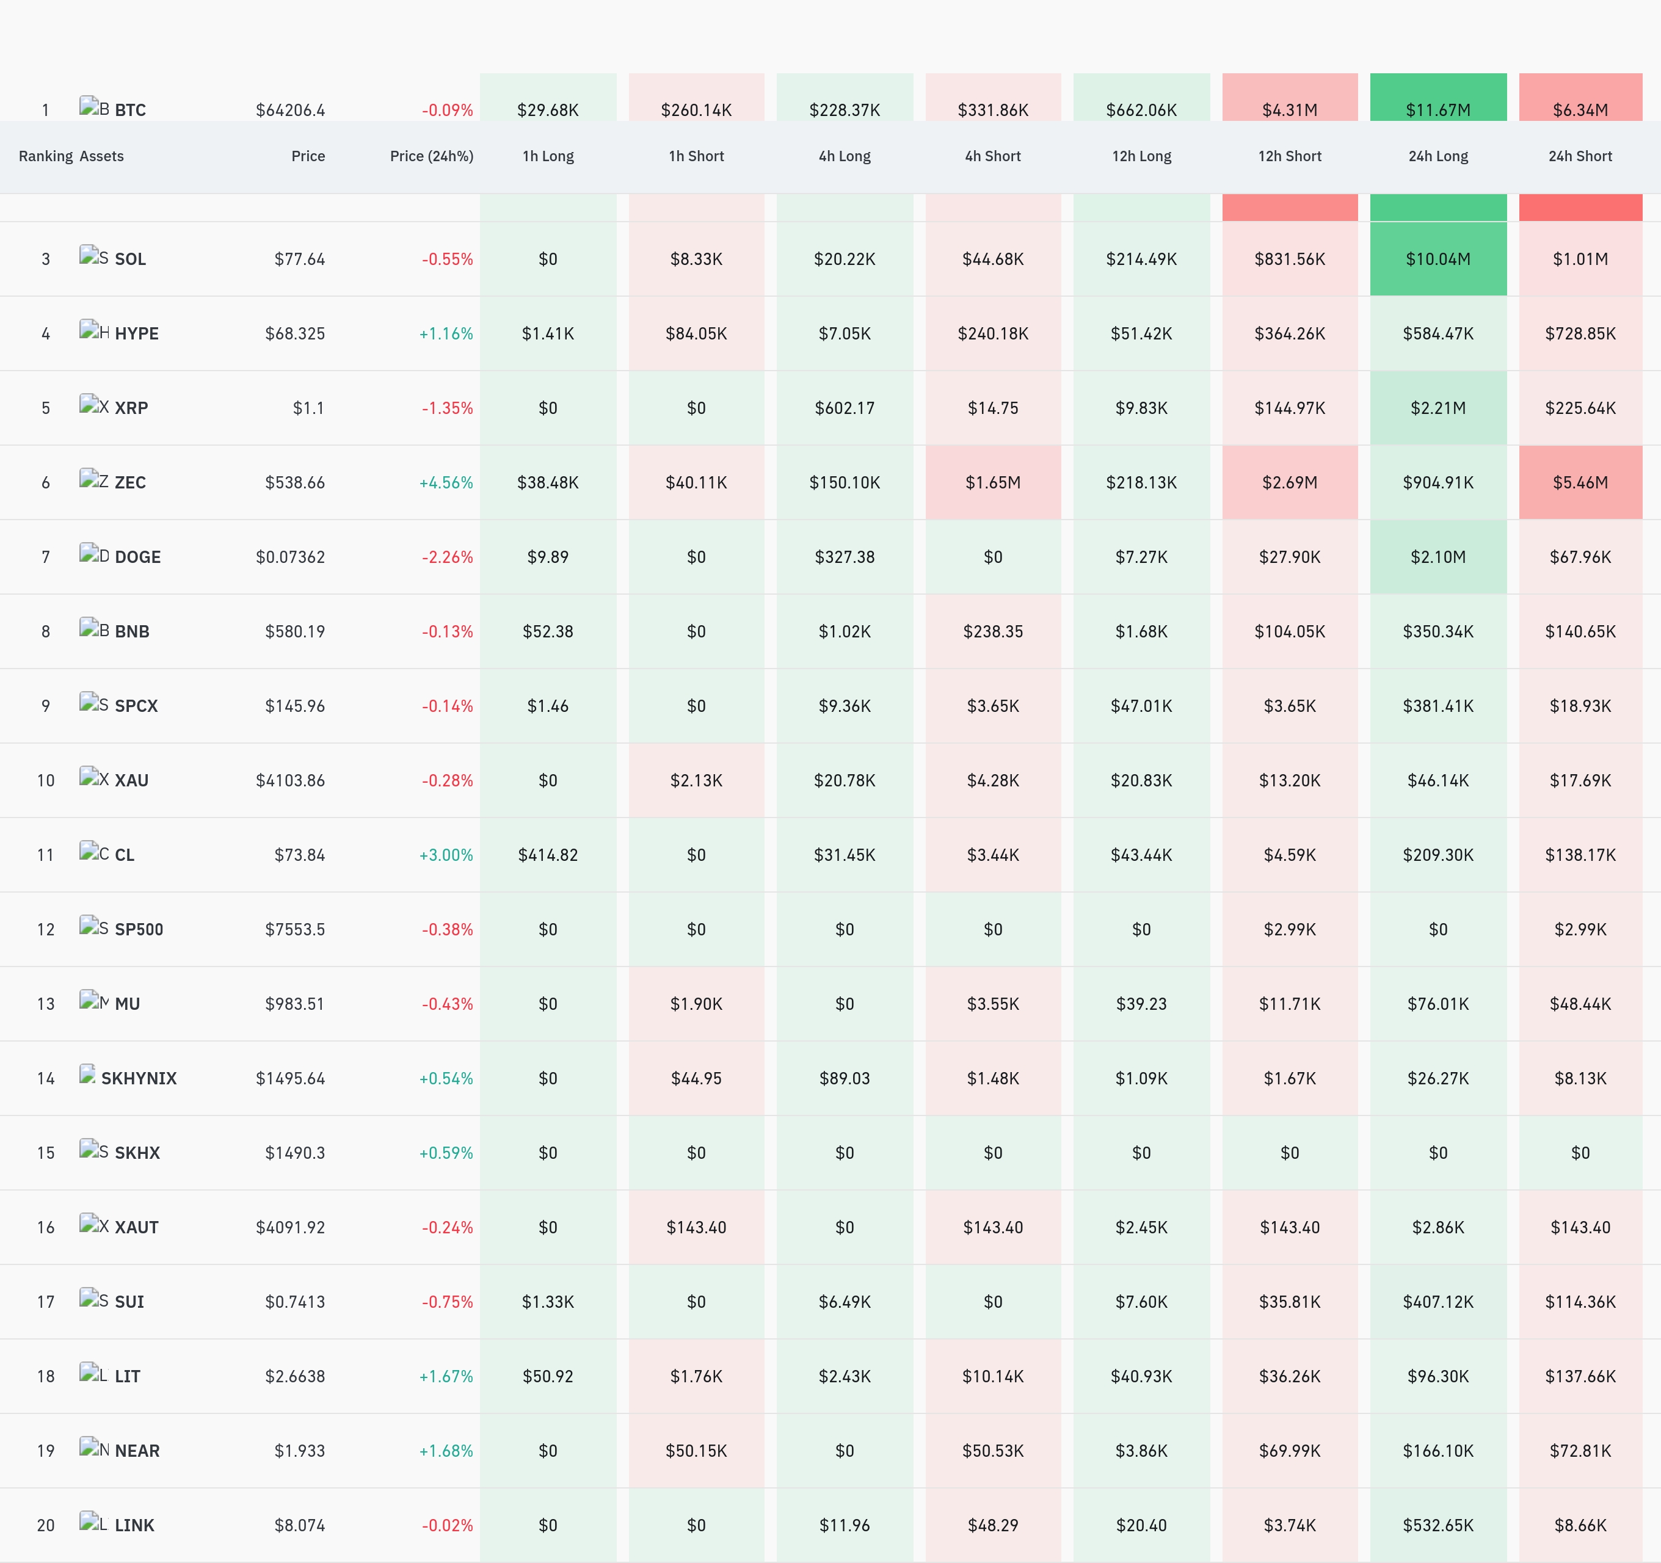Click the HYPE token icon
Viewport: 1661px width, 1563px height.
(95, 331)
